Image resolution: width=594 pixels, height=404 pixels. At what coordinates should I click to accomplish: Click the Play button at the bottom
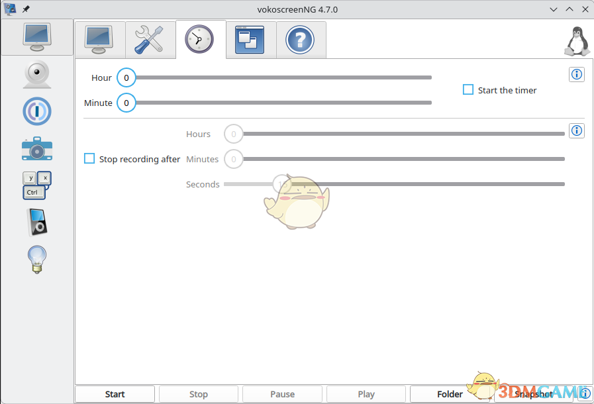pyautogui.click(x=366, y=393)
